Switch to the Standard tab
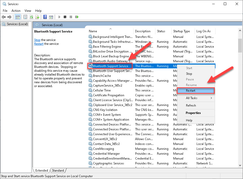This screenshot has height=179, width=243. [x=58, y=170]
